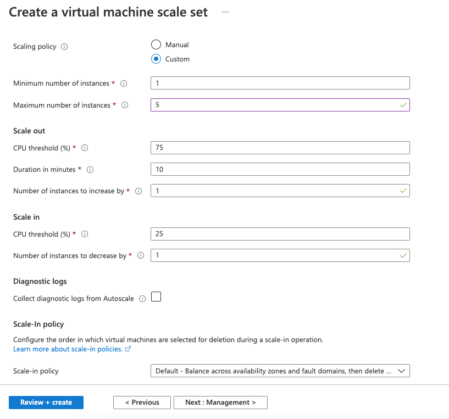Click the Minimum number of instances field
The width and height of the screenshot is (449, 419).
click(x=280, y=83)
